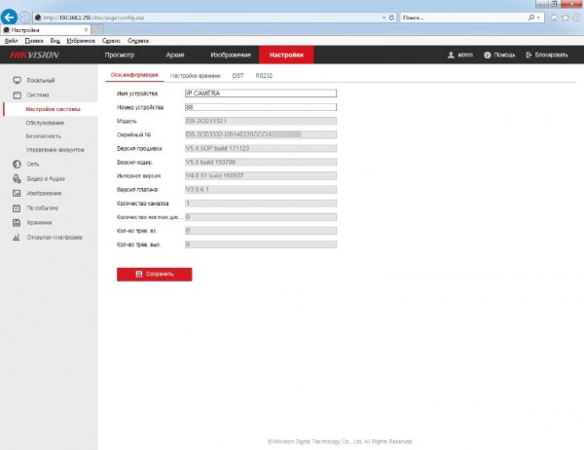Click the Помощь help link text

click(x=504, y=55)
